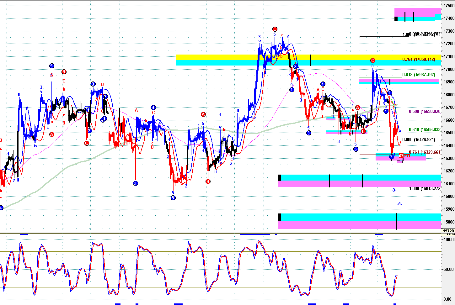The image size is (455, 305).
Task: Click the 17200 price axis label
Action: pos(449,44)
